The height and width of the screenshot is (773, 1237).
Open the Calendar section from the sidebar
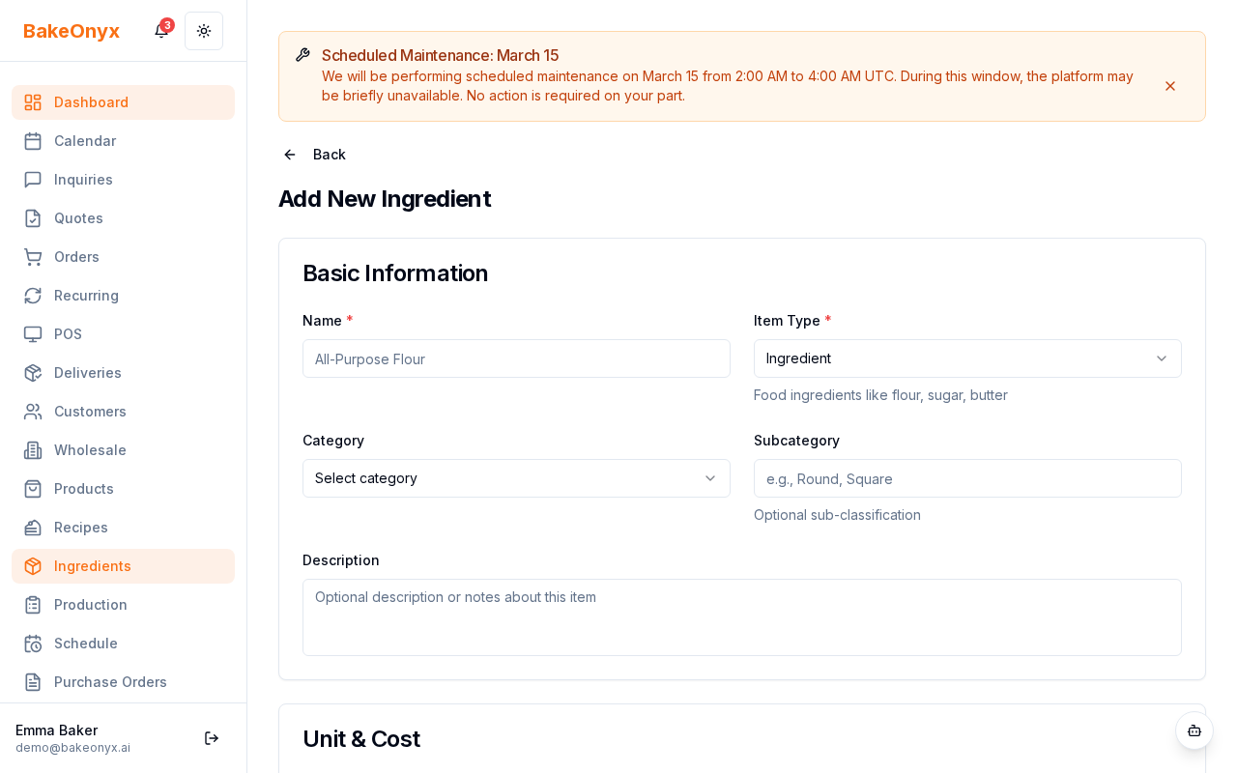pyautogui.click(x=85, y=141)
